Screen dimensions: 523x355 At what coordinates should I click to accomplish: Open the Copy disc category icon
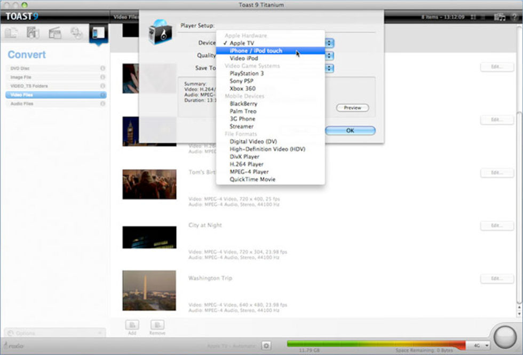tap(77, 33)
